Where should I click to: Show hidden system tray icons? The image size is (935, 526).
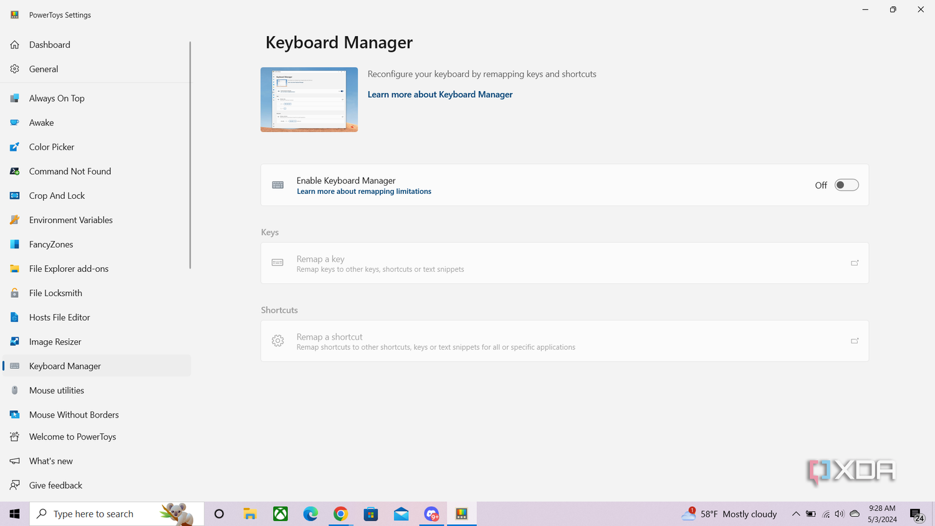point(796,514)
